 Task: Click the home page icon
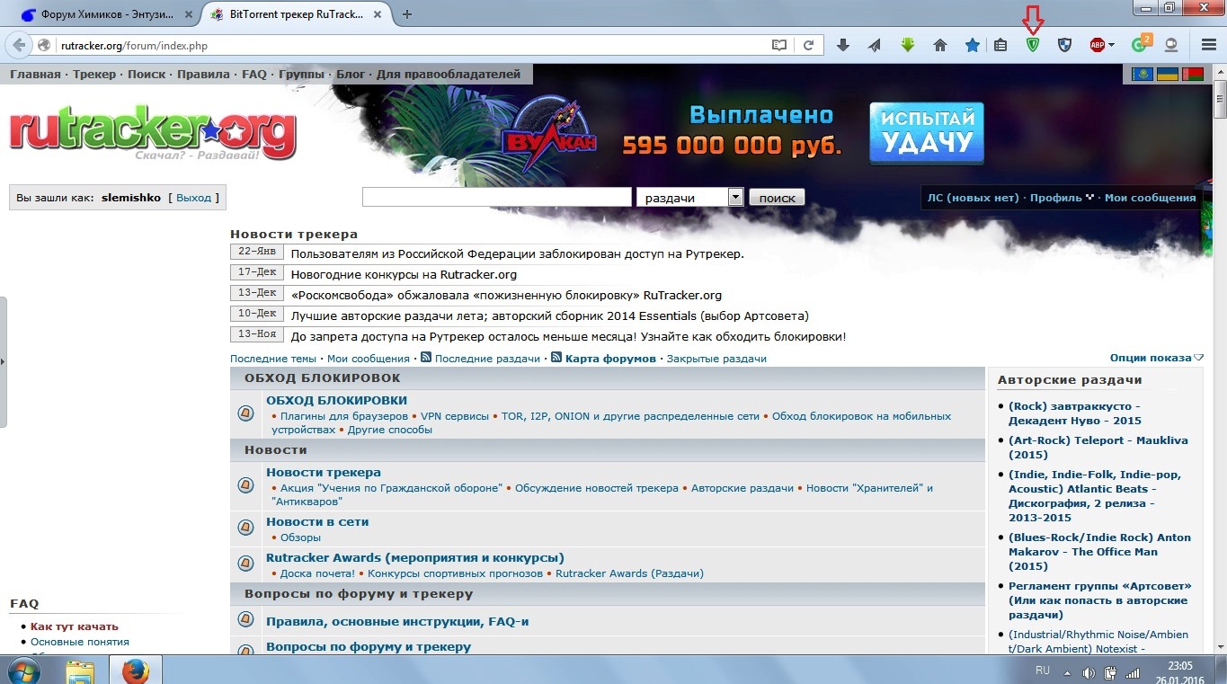tap(940, 45)
